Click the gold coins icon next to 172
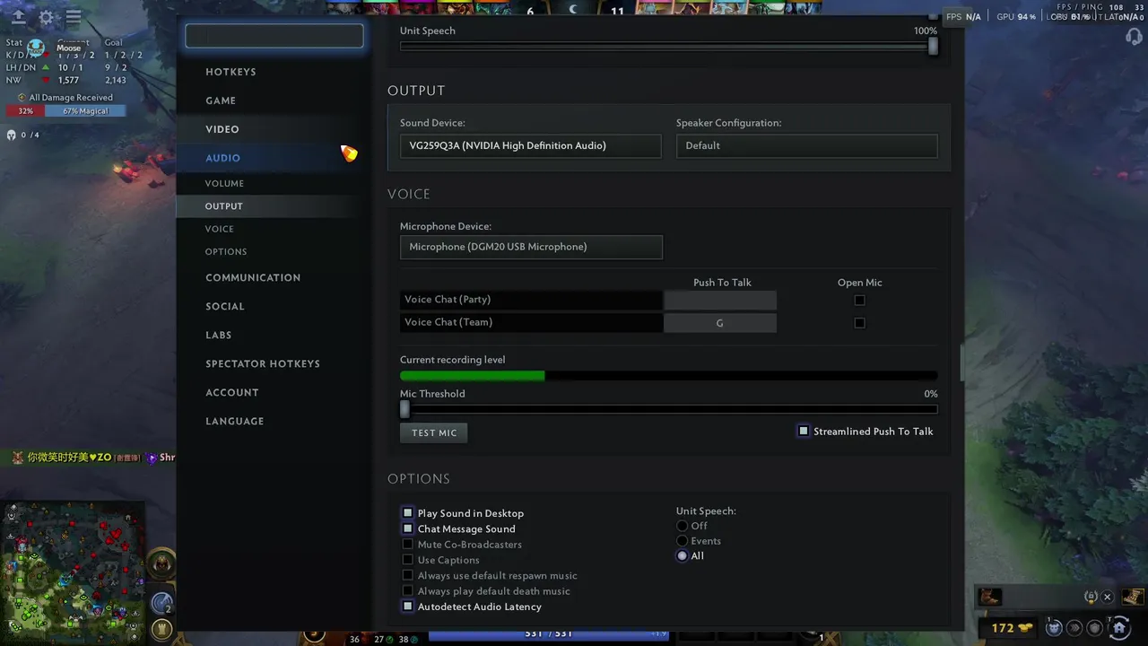The height and width of the screenshot is (646, 1148). [x=1025, y=628]
